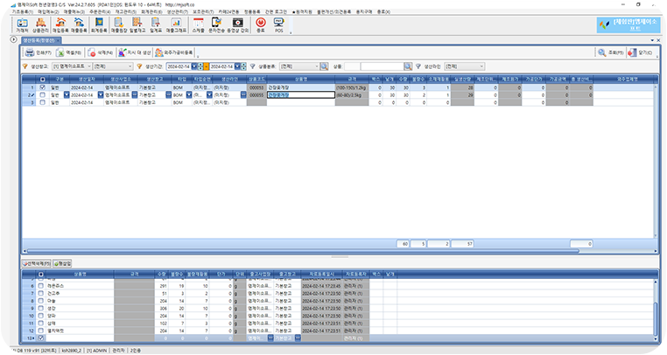667x355 pixels.
Task: Click the 체험판 엠제이소프트 banner
Action: pyautogui.click(x=630, y=25)
